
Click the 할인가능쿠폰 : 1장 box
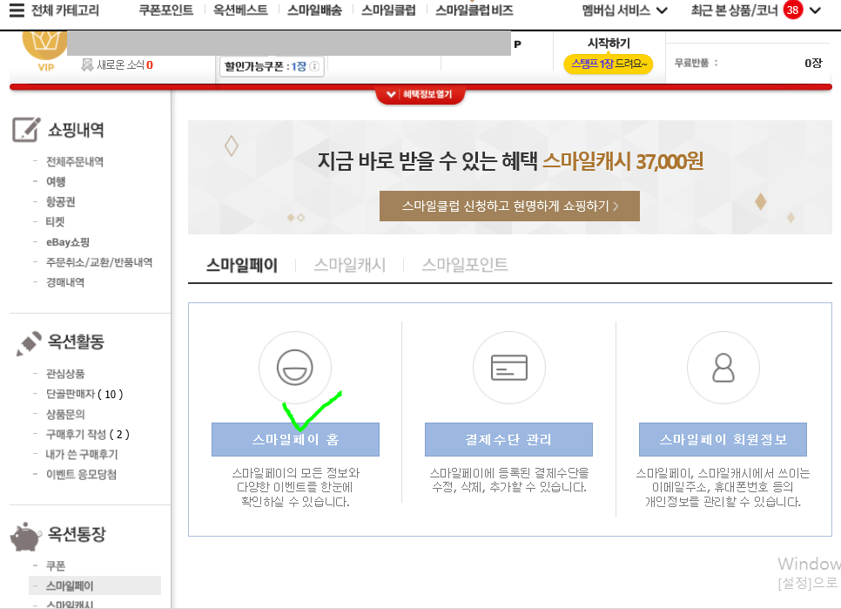point(272,66)
